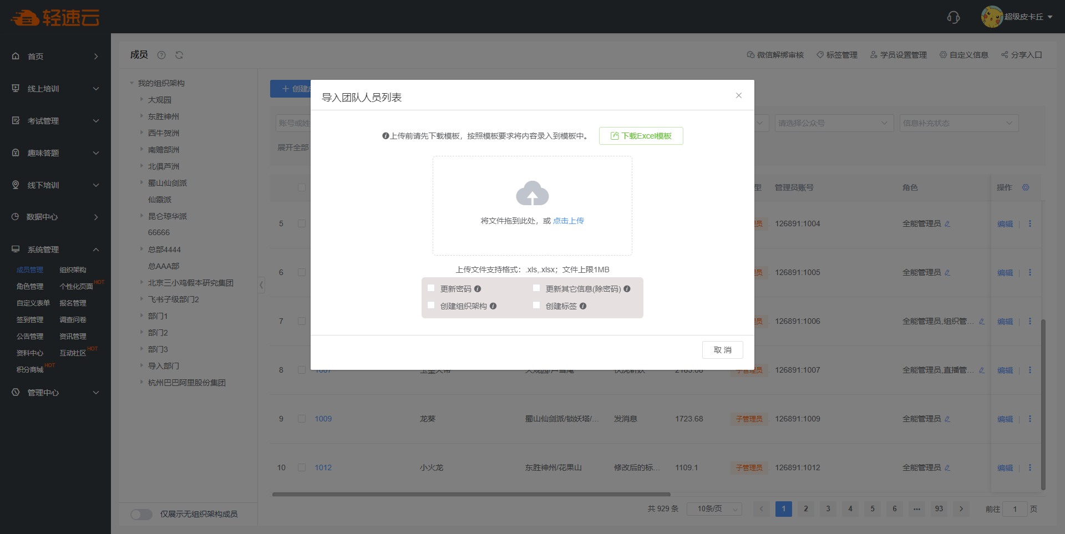Toggle 仅展示无组织架构成员 switch
This screenshot has height=534, width=1065.
coord(141,514)
